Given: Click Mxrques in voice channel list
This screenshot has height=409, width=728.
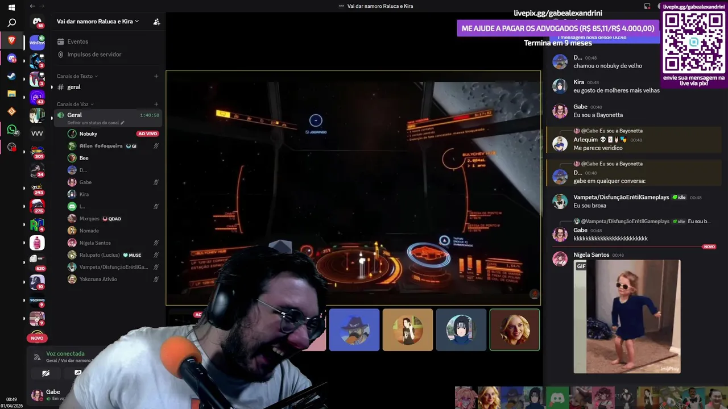Looking at the screenshot, I should pos(89,219).
